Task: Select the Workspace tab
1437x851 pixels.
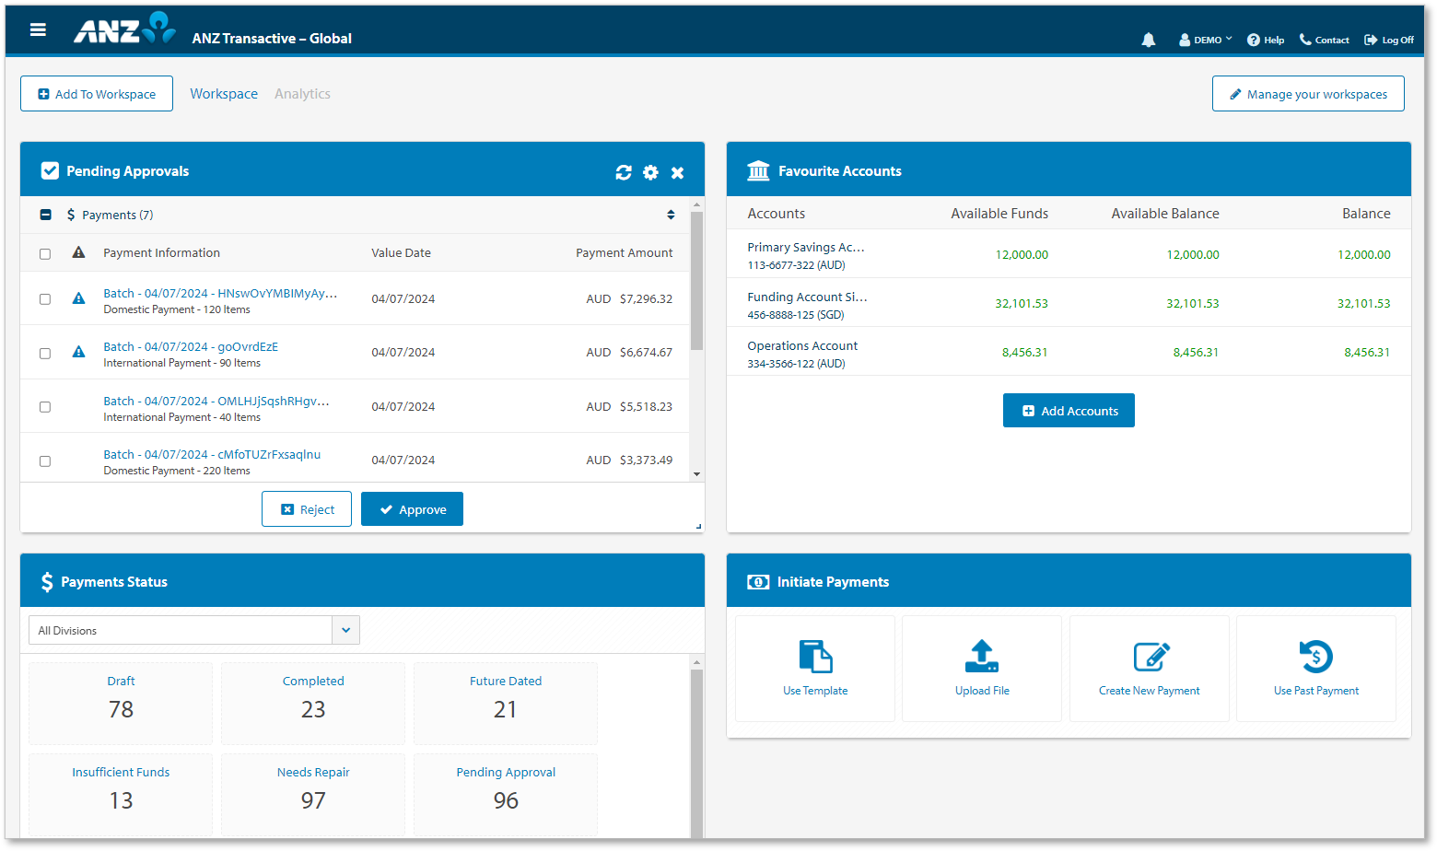Action: 224,94
